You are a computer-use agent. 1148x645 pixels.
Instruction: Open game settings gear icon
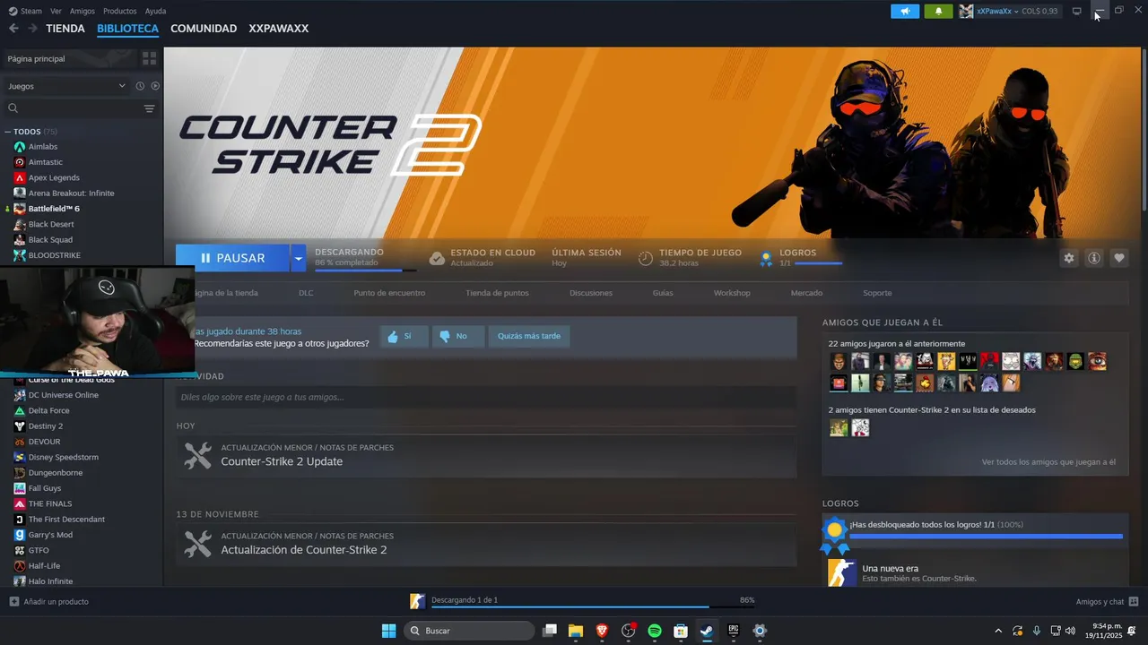(x=1069, y=258)
